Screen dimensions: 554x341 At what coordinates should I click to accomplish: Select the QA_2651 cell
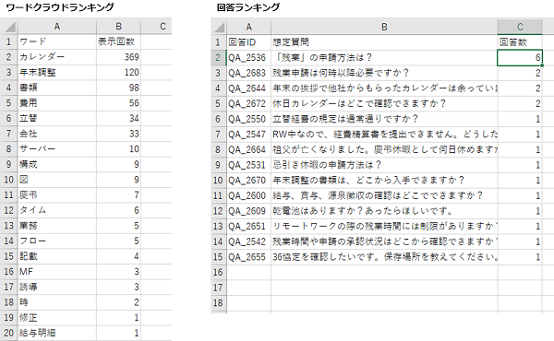click(248, 227)
